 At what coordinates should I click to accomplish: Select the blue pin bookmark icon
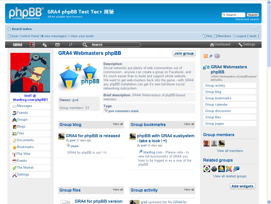click(211, 56)
